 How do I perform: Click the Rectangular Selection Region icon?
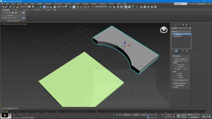[36, 7]
